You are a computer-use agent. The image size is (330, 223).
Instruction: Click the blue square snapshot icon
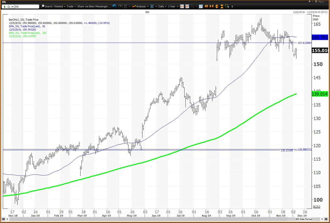coord(200,6)
